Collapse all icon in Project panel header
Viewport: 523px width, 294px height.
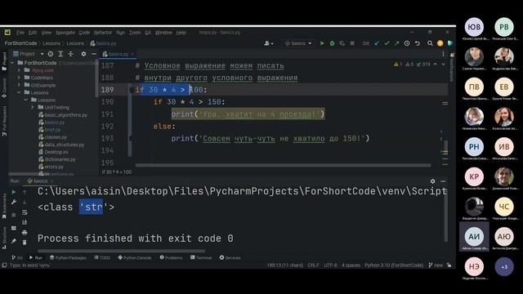(x=70, y=54)
